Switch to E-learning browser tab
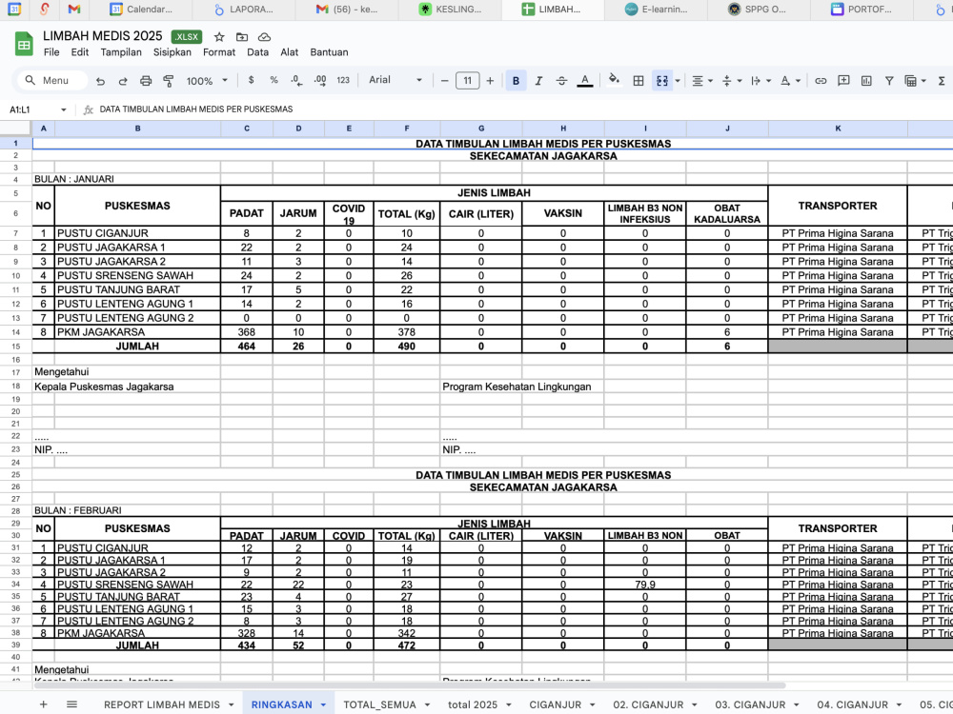This screenshot has height=714, width=953. point(657,10)
